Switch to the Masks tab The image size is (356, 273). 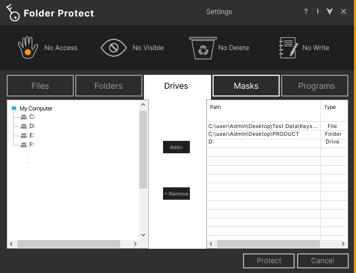(246, 86)
